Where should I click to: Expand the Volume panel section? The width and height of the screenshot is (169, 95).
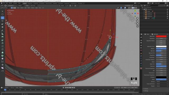click(146, 89)
